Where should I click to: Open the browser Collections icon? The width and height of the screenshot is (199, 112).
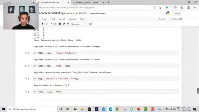182,7
